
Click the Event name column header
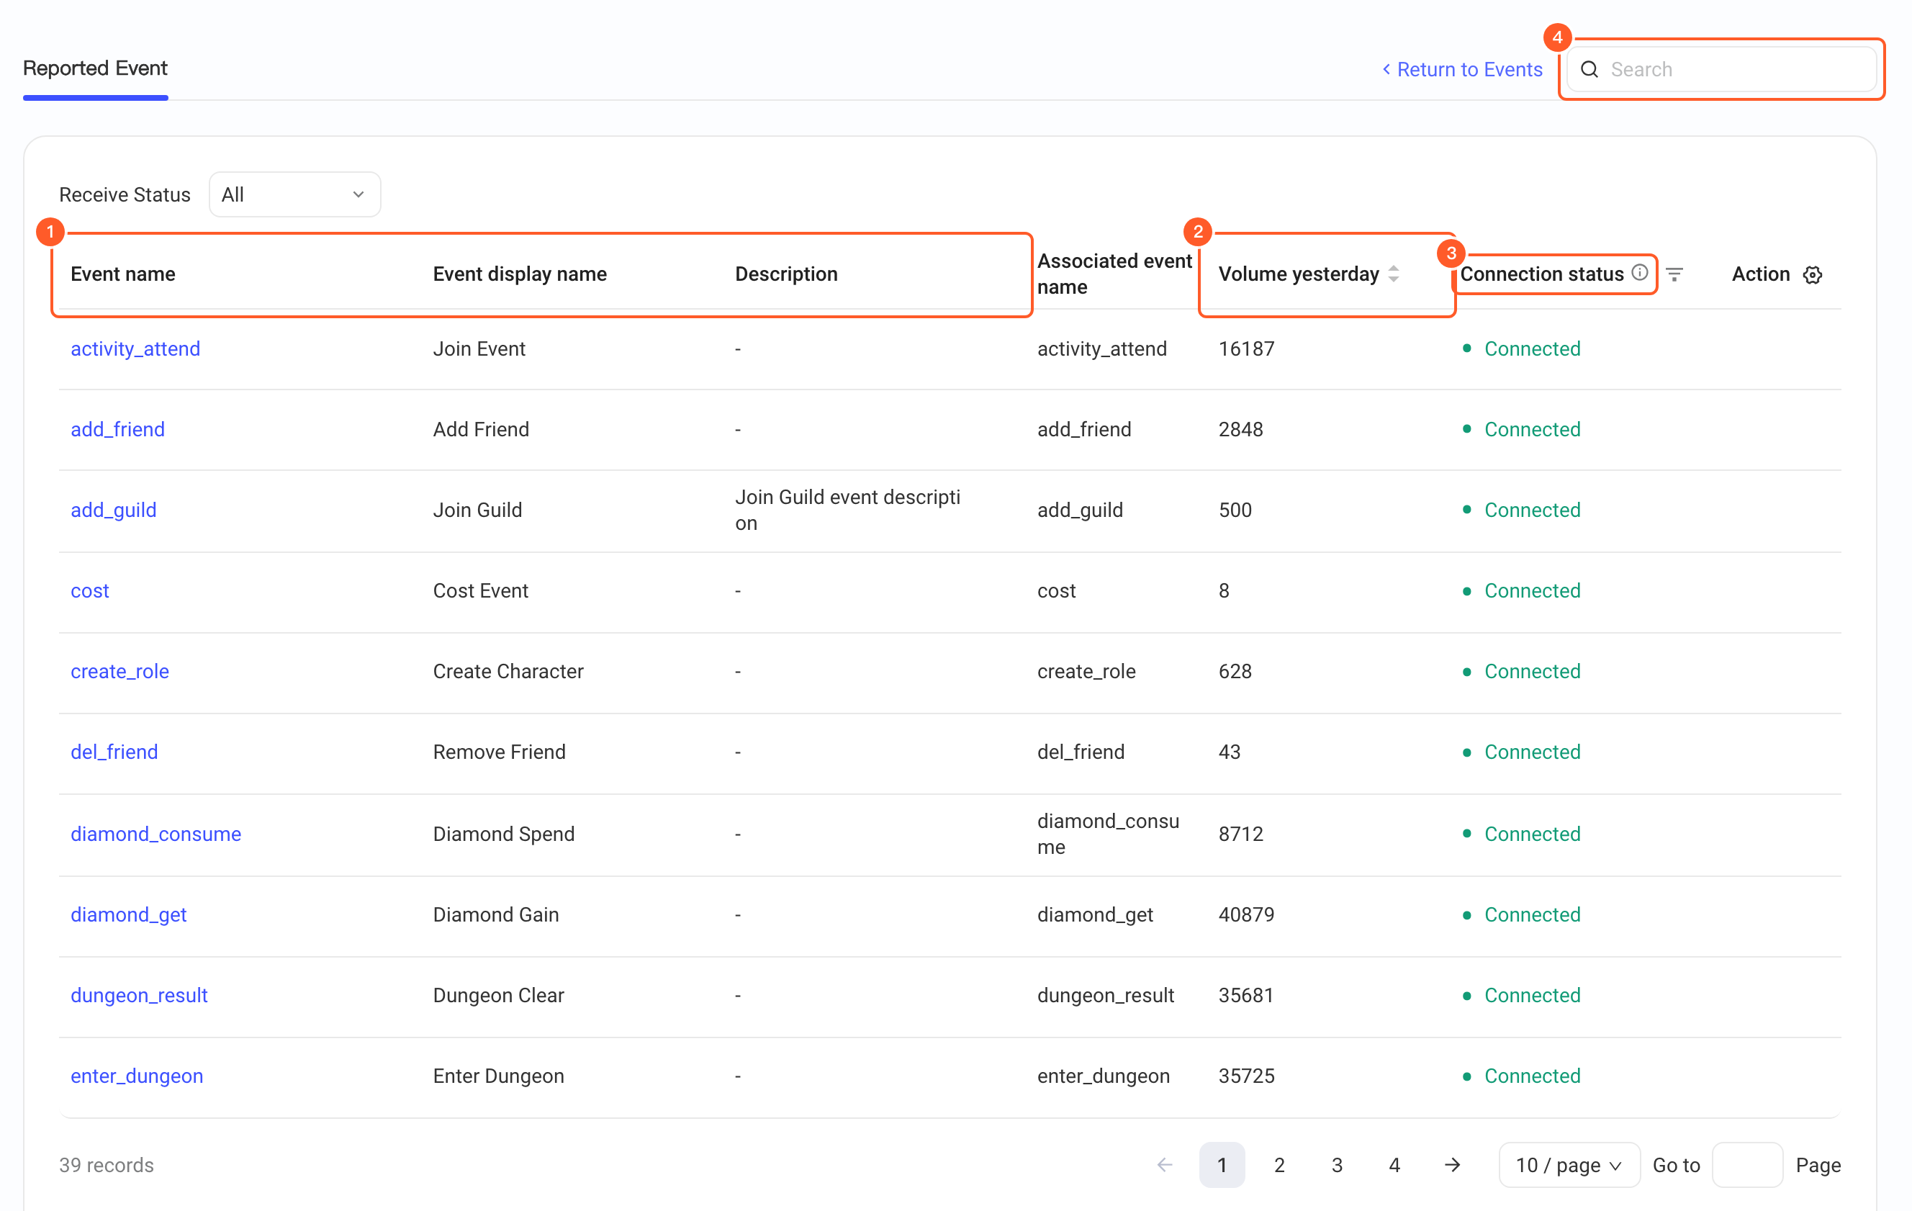coord(123,274)
